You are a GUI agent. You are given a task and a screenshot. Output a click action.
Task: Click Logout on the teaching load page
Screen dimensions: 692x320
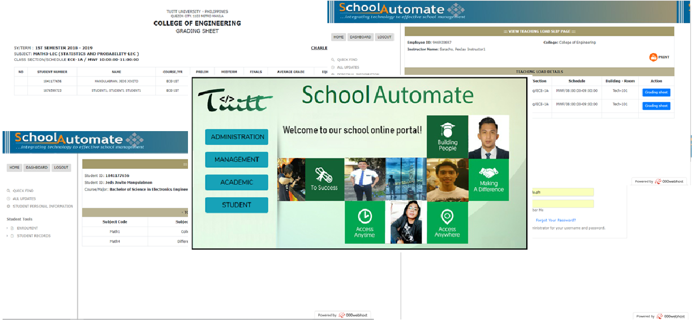384,37
